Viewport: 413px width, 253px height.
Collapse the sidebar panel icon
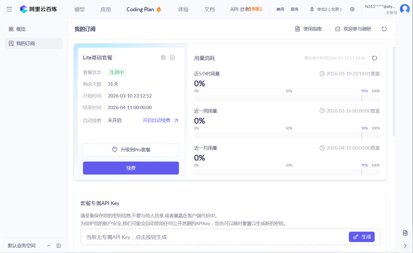click(x=59, y=246)
